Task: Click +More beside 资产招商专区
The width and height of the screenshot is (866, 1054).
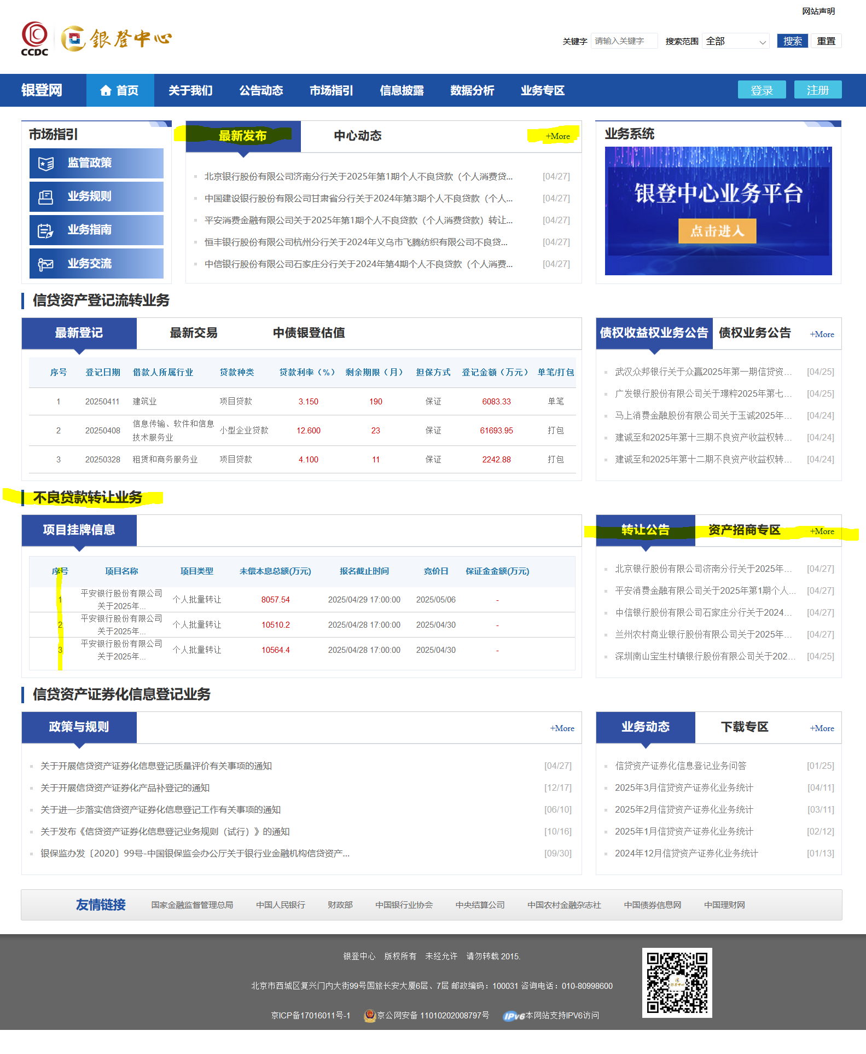Action: 822,531
